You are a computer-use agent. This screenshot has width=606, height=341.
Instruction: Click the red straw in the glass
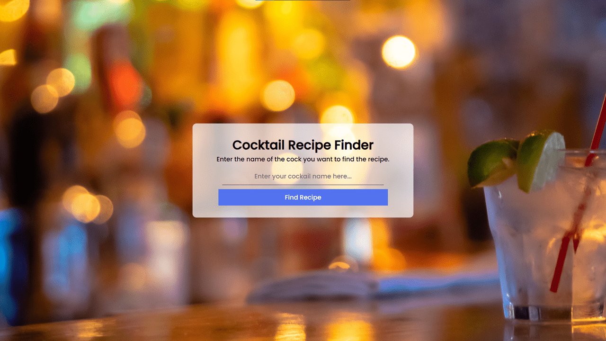579,199
